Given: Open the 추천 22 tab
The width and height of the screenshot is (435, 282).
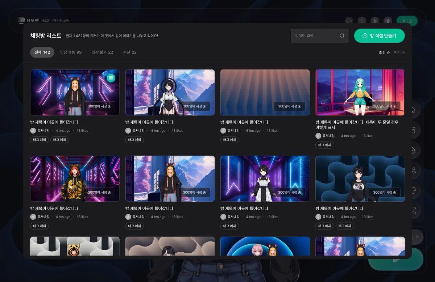Looking at the screenshot, I should [130, 52].
